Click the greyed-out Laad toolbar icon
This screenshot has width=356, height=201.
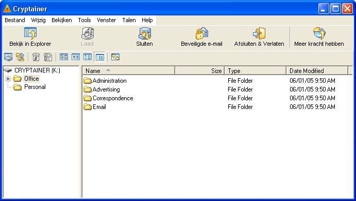tap(88, 33)
